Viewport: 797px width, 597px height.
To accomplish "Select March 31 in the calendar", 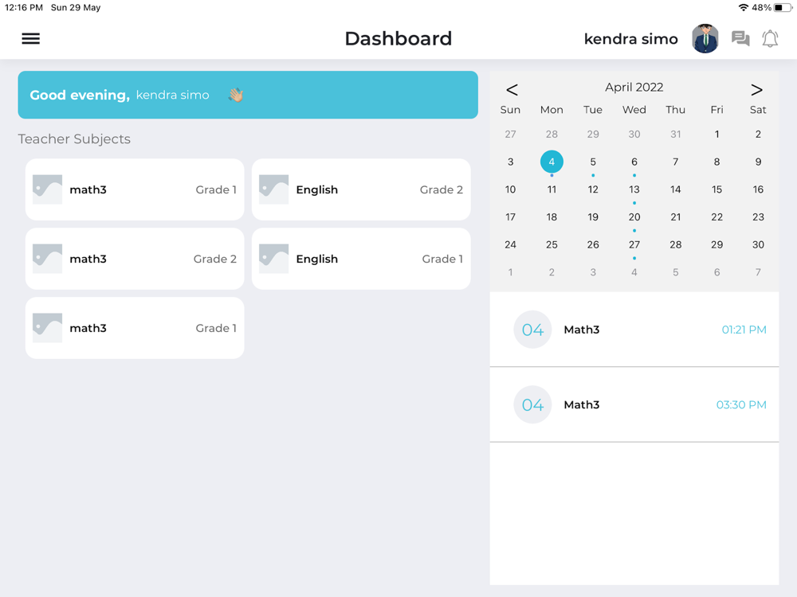I will pyautogui.click(x=676, y=134).
